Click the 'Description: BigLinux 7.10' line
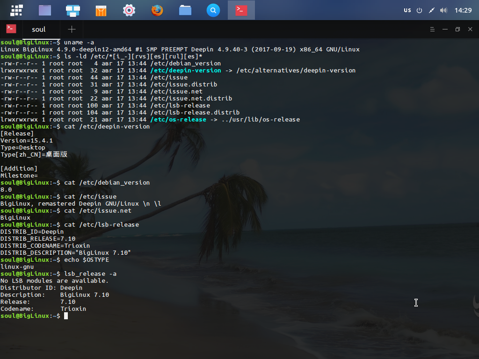 [55, 295]
